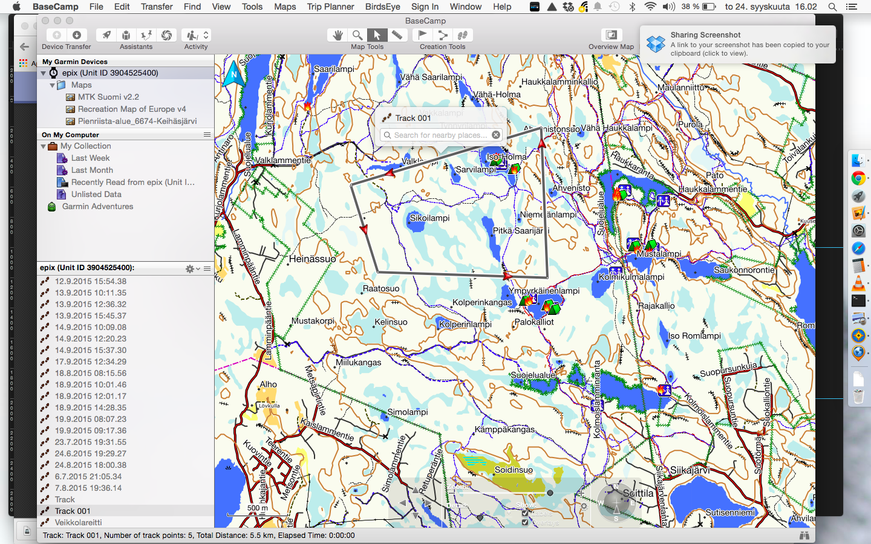Click the map pan right arrow
The image size is (871, 544).
[428, 503]
